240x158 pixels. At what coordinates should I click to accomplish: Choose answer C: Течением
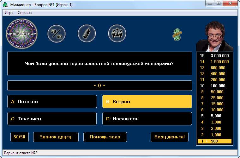52,118
